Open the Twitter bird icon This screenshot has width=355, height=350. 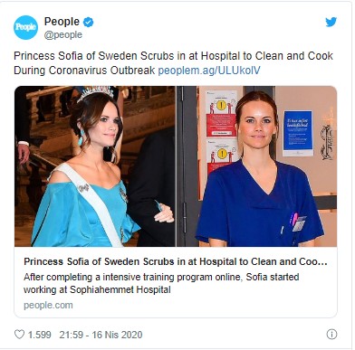pyautogui.click(x=331, y=22)
